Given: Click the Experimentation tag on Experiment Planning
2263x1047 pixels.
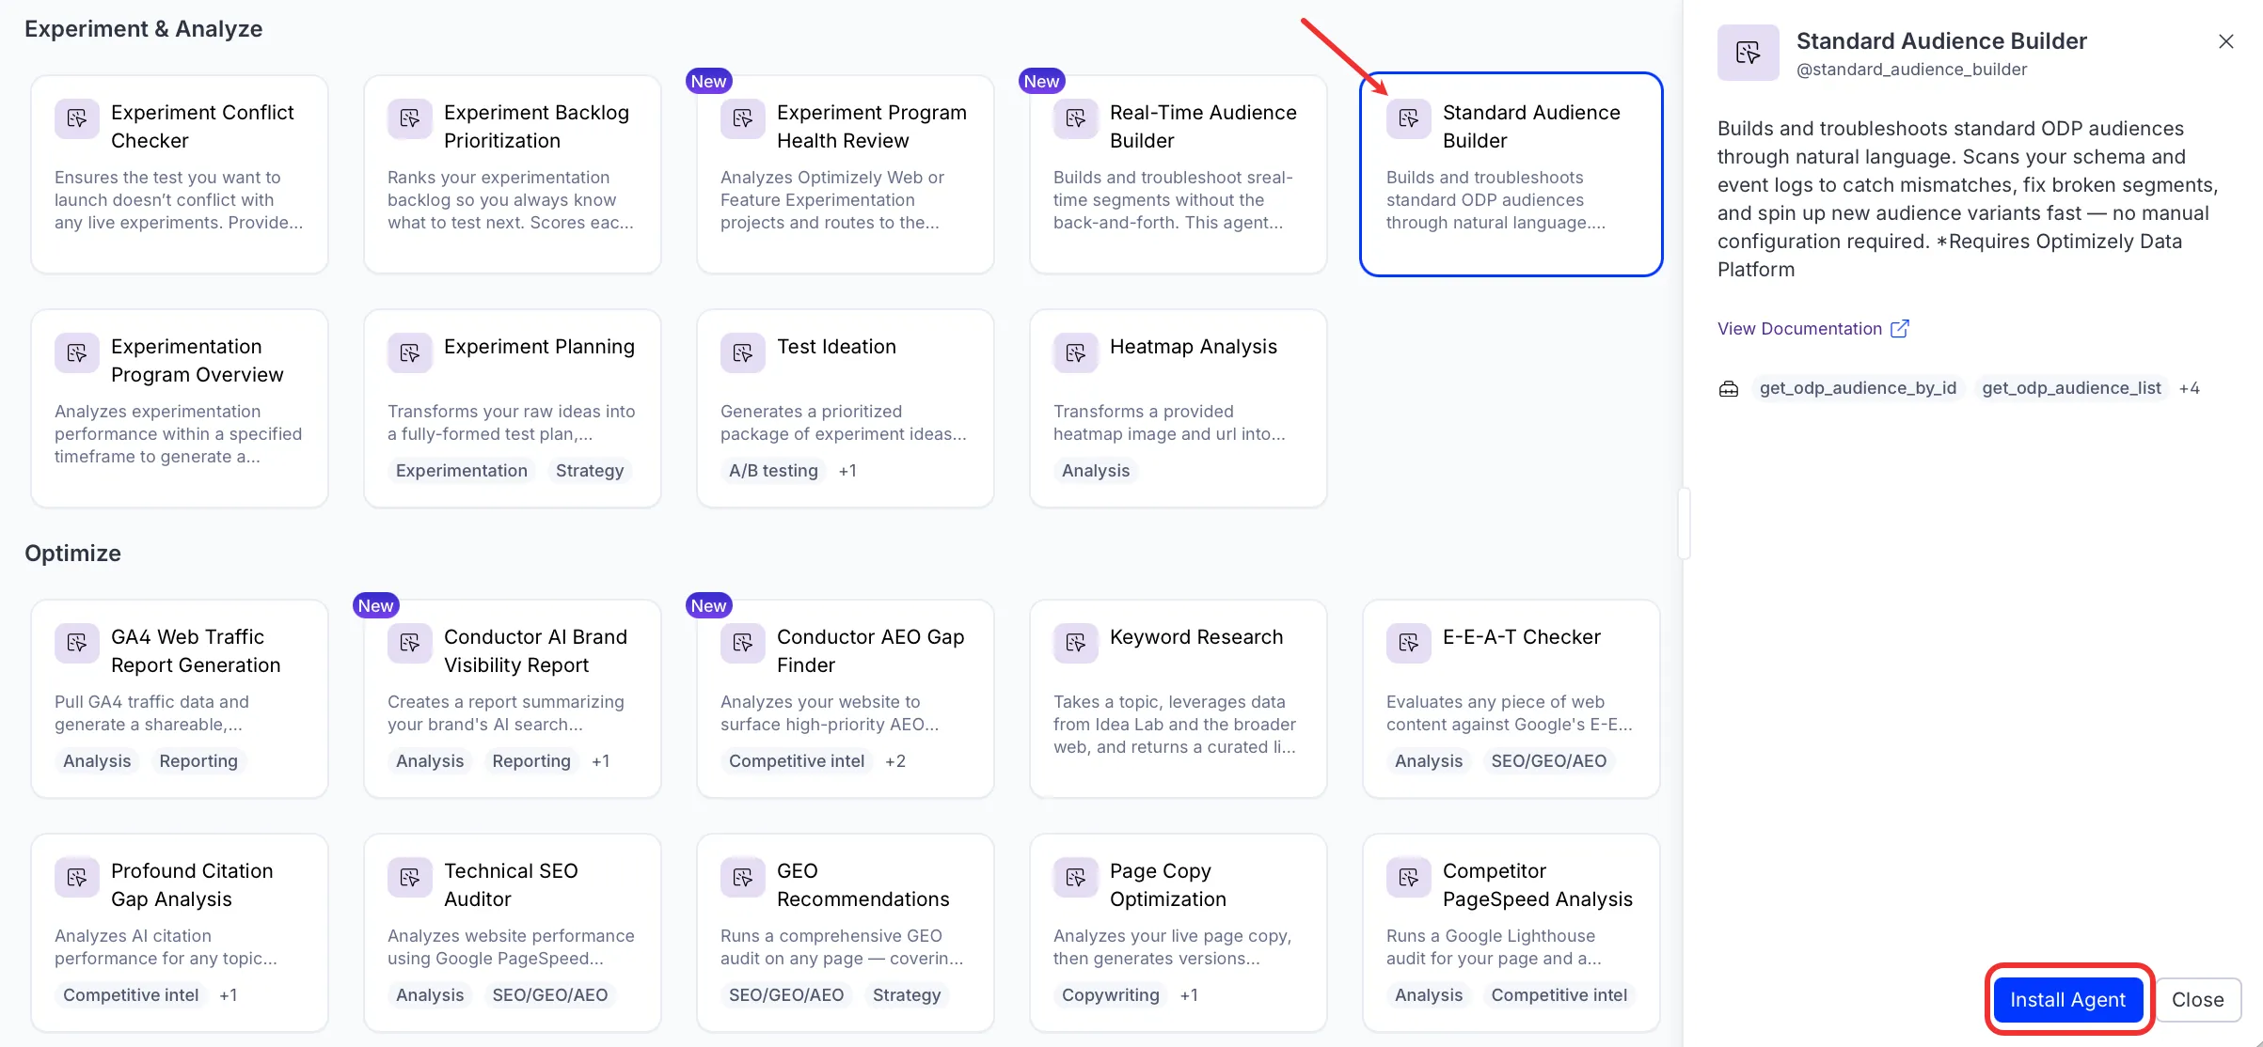Looking at the screenshot, I should 462,471.
